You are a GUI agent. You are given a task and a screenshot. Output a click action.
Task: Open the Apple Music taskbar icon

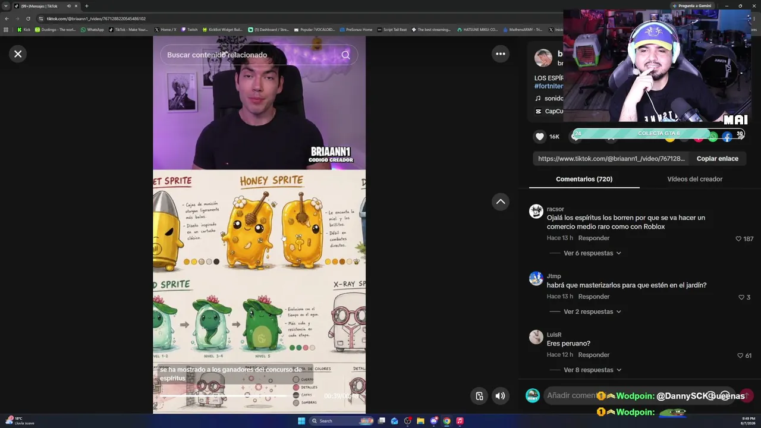coord(460,421)
